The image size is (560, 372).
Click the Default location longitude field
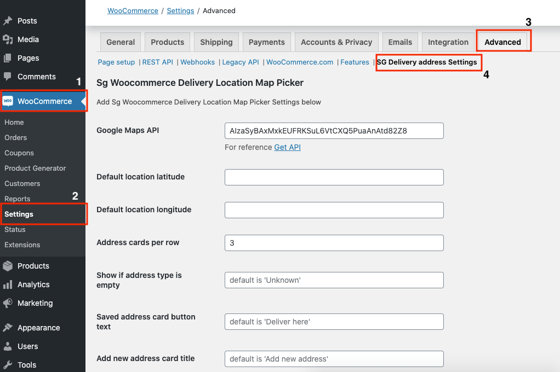coord(334,210)
